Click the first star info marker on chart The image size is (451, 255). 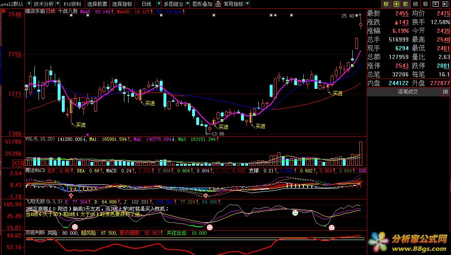[x=71, y=15]
